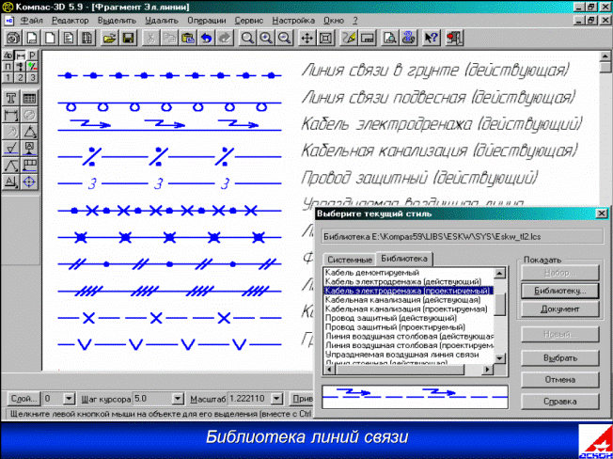The height and width of the screenshot is (459, 613).
Task: Open the Настройка menu
Action: [293, 21]
